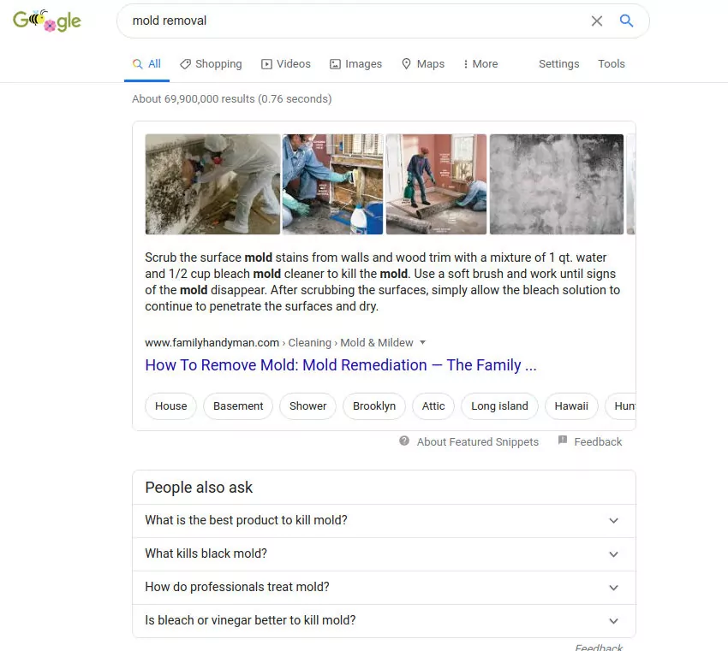Open thumbnail of gray moldy wall
Viewport: 728px width, 651px height.
coord(557,184)
